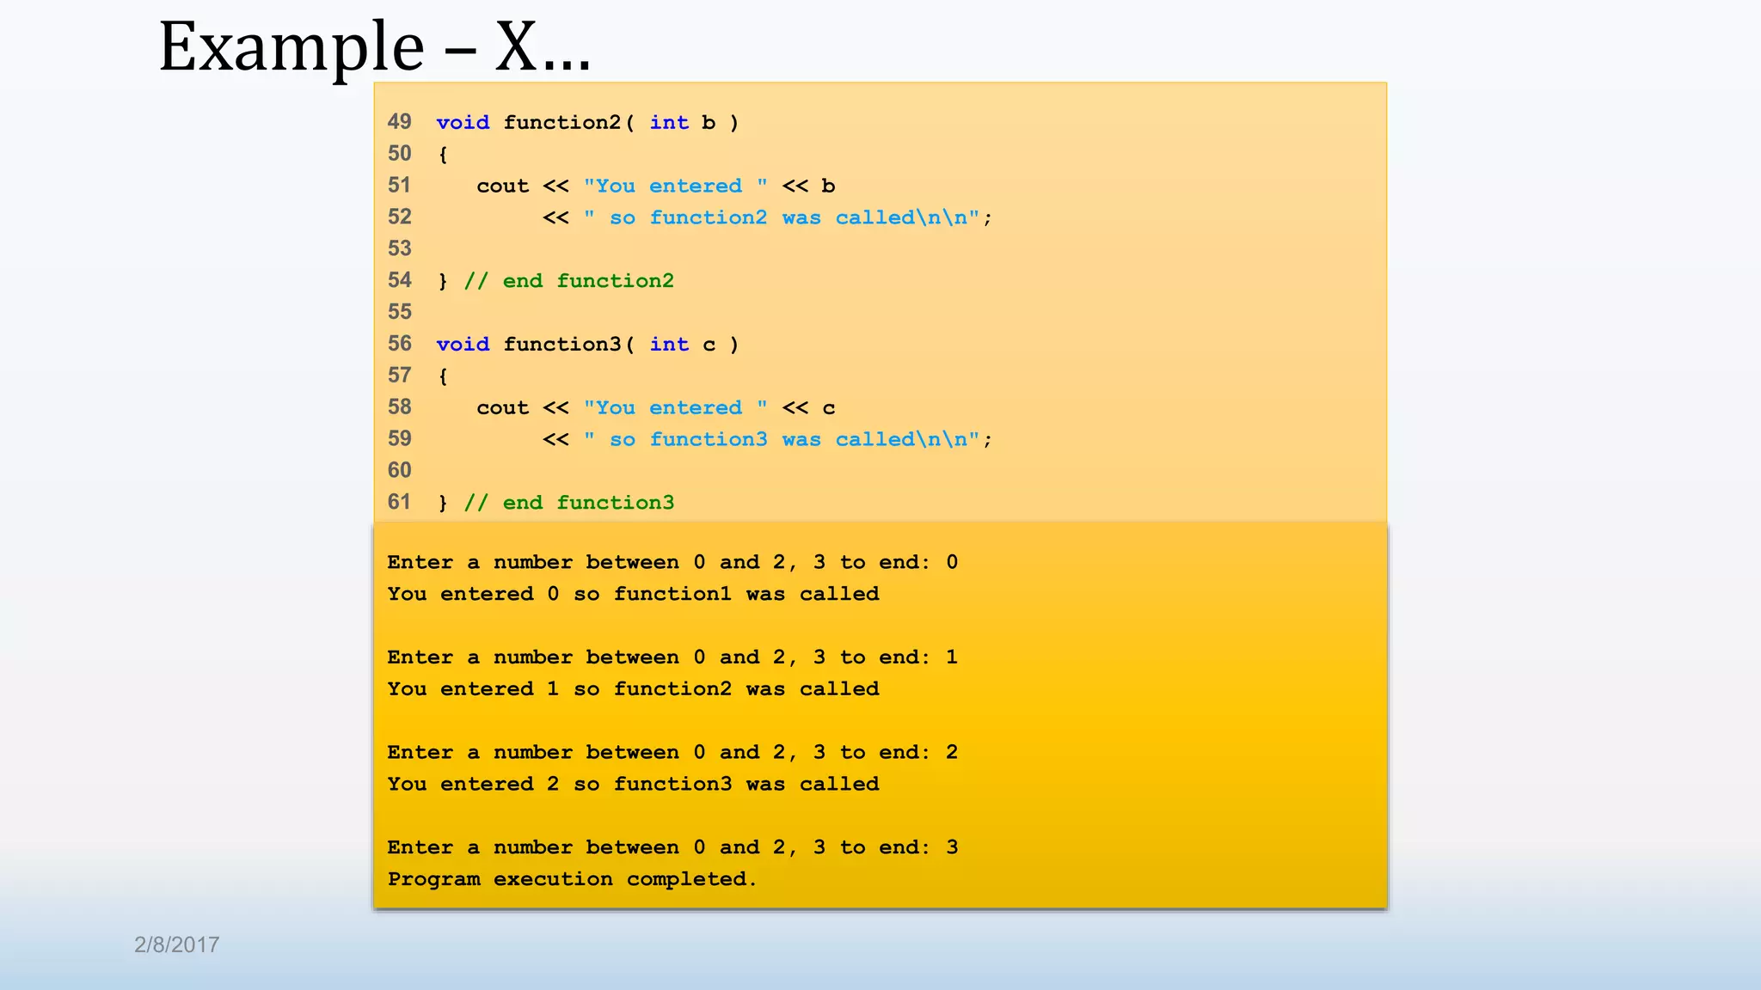Click line number 56
Viewport: 1761px width, 990px height.
coord(399,344)
